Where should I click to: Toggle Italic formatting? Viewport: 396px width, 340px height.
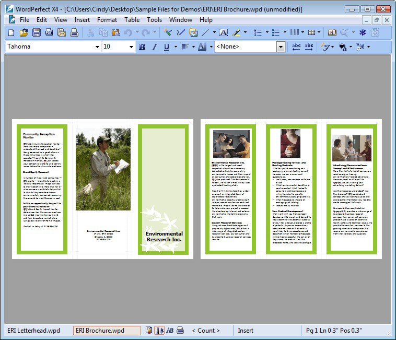(154, 47)
